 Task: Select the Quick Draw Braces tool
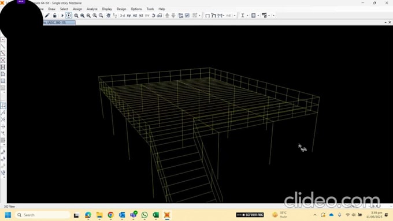pyautogui.click(x=3, y=60)
